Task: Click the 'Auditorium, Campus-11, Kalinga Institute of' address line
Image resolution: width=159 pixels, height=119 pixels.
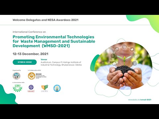Action: pyautogui.click(x=61, y=62)
